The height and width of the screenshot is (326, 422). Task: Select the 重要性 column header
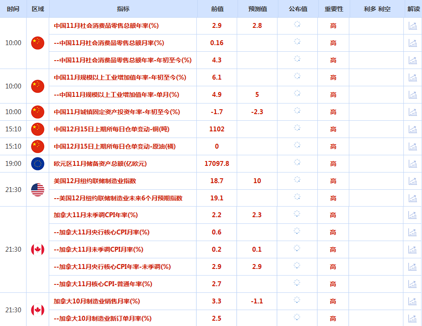point(333,9)
